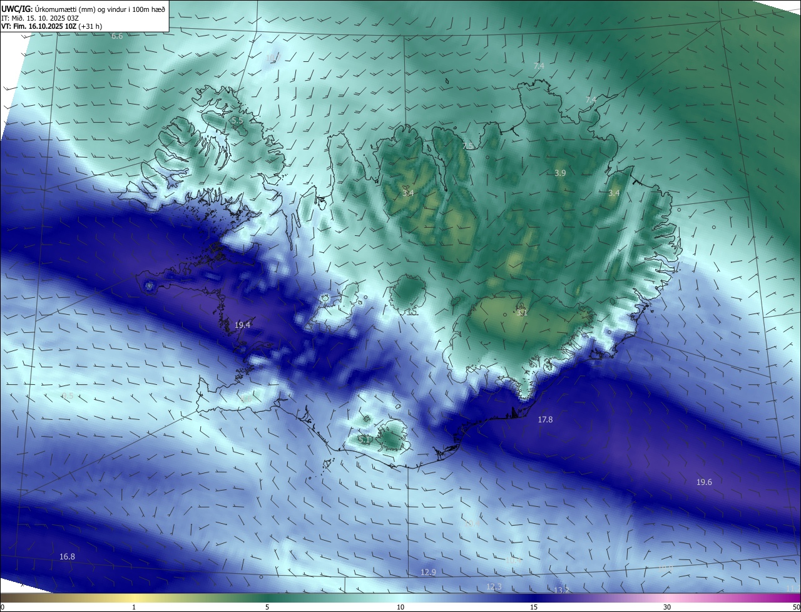The width and height of the screenshot is (801, 612).
Task: Click valid time "VT: Fim. 16.10.2025 10Z (+31 h)"
Action: point(51,26)
